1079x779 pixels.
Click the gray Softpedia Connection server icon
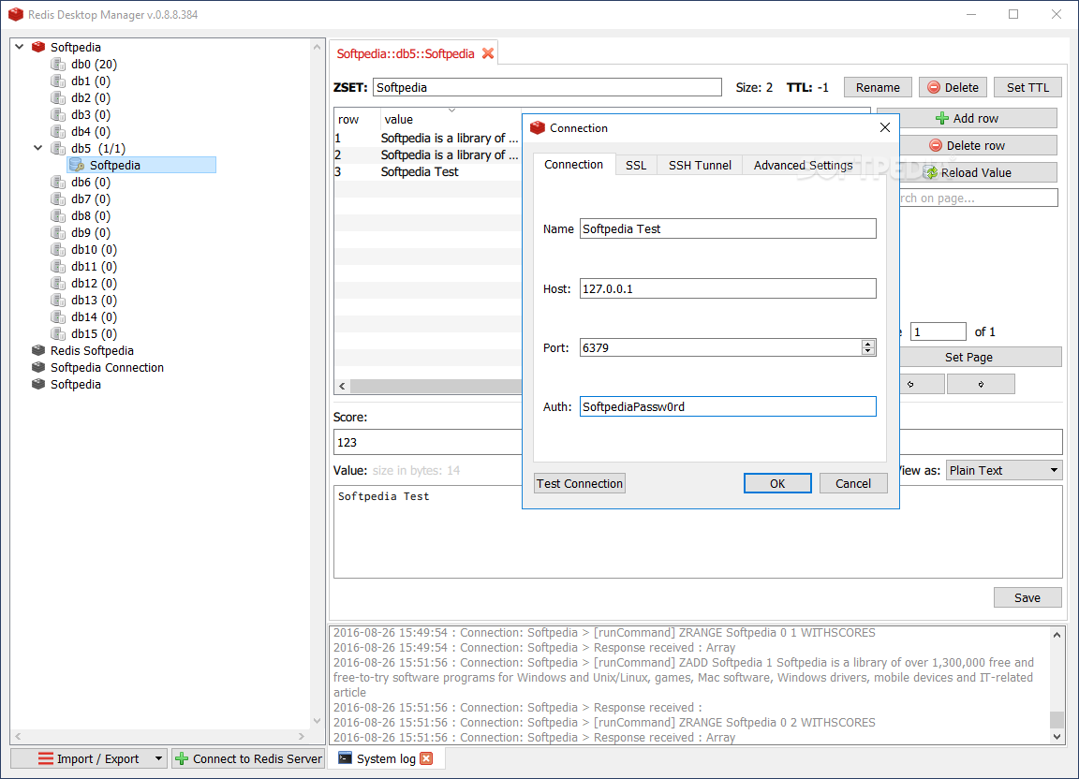click(x=38, y=367)
